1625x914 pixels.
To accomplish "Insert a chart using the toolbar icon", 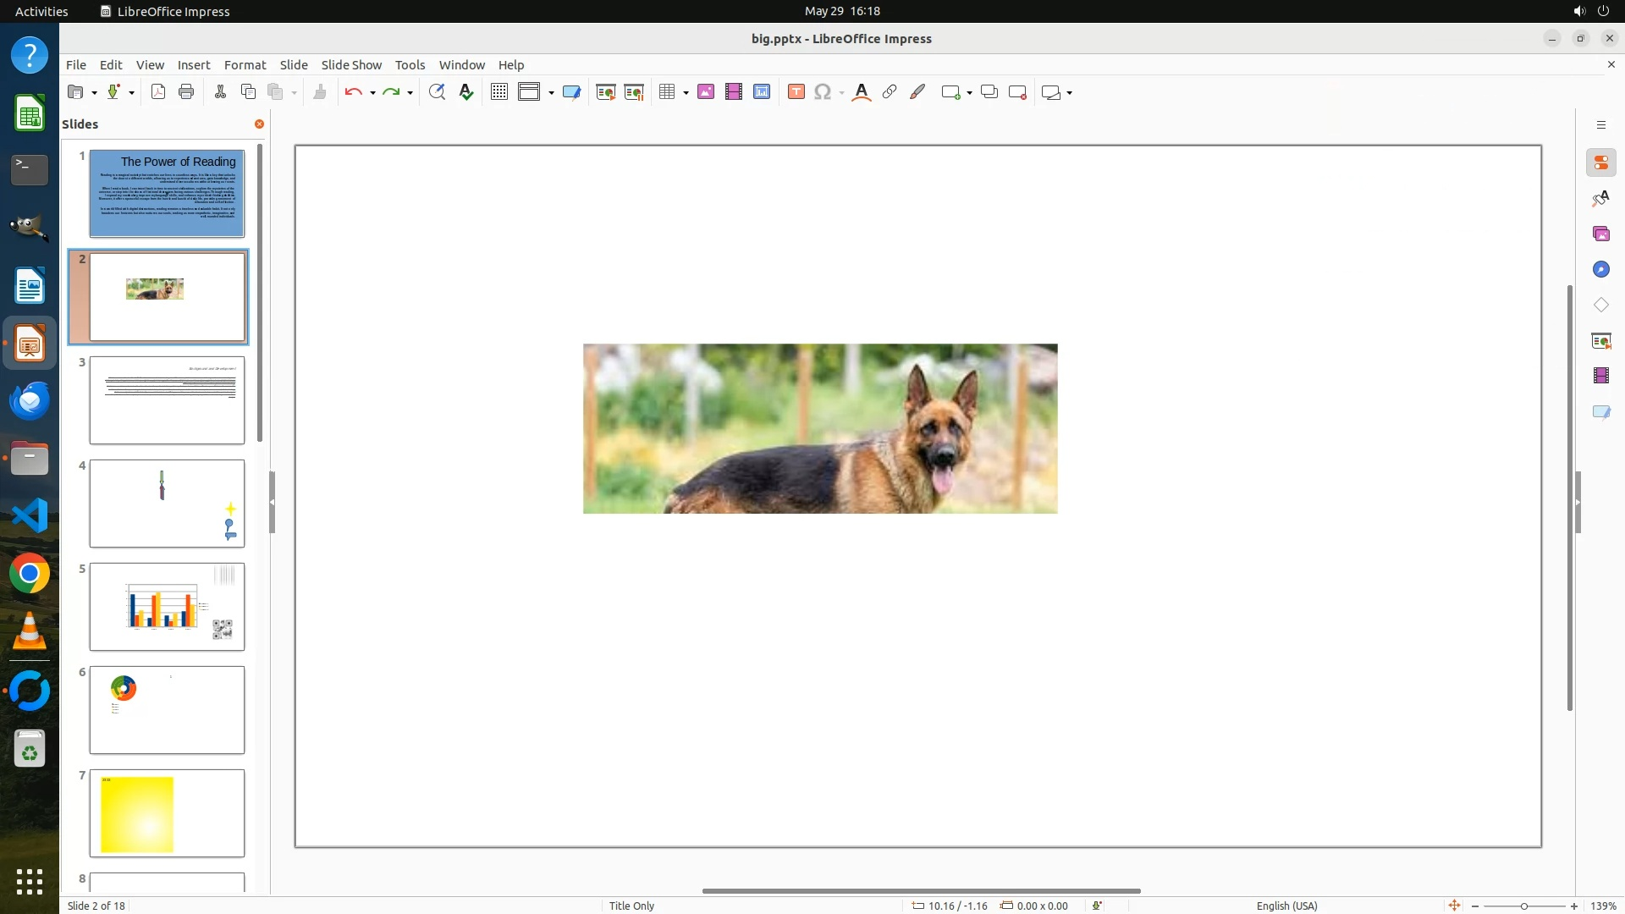I will [x=762, y=92].
